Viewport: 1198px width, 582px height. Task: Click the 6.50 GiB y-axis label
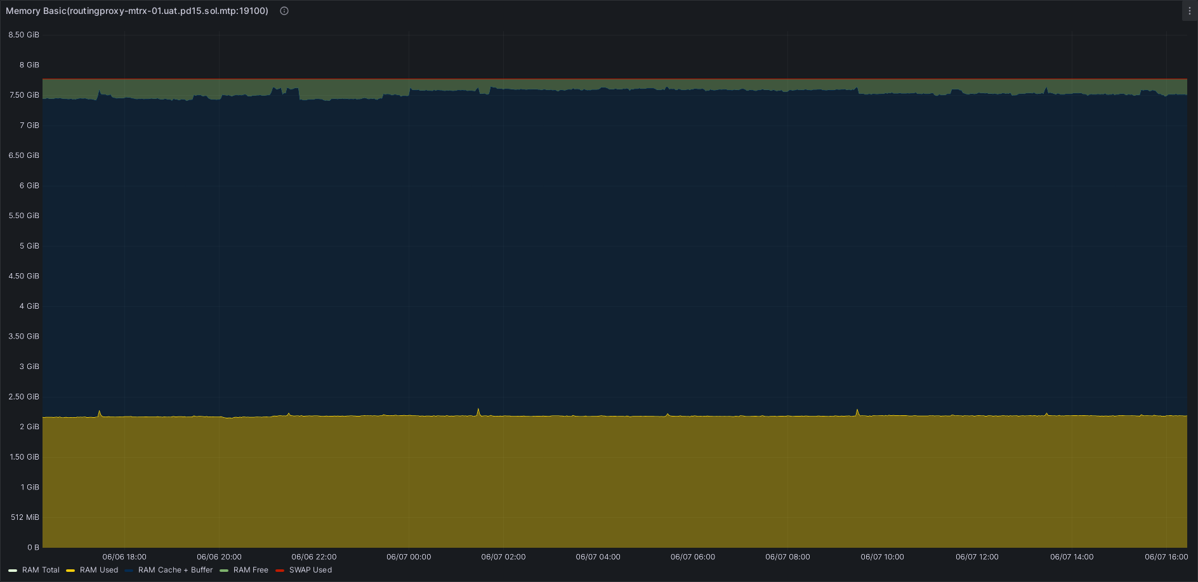(24, 155)
